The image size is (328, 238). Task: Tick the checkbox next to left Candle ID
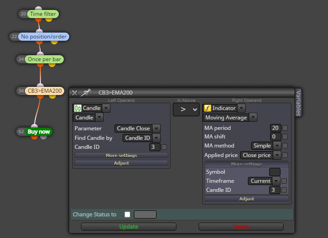point(164,147)
